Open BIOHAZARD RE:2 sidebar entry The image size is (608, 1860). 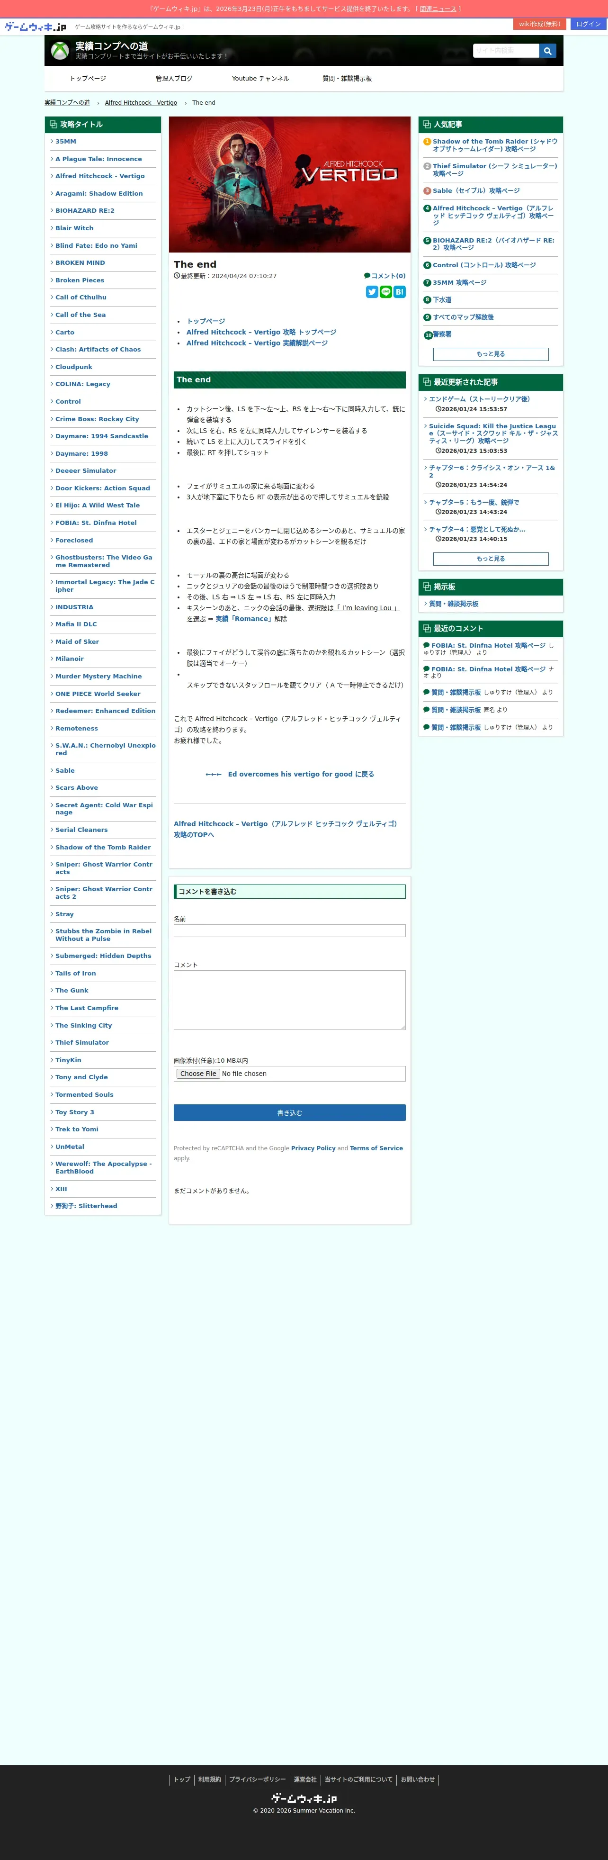(x=85, y=211)
